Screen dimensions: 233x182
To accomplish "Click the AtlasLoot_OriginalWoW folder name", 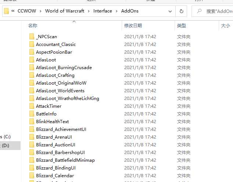I will click(x=61, y=83).
